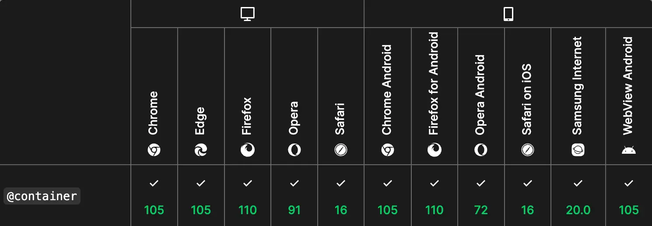Expand Samsung Internet cell showing 20.0
This screenshot has height=226, width=652.
pos(578,196)
